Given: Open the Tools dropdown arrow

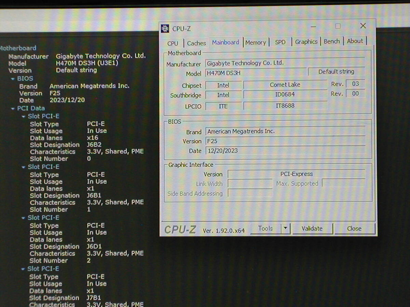Looking at the screenshot, I should pyautogui.click(x=286, y=229).
